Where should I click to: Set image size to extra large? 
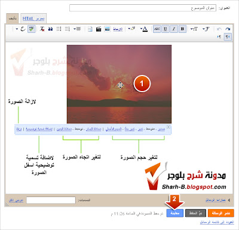(x=130, y=129)
